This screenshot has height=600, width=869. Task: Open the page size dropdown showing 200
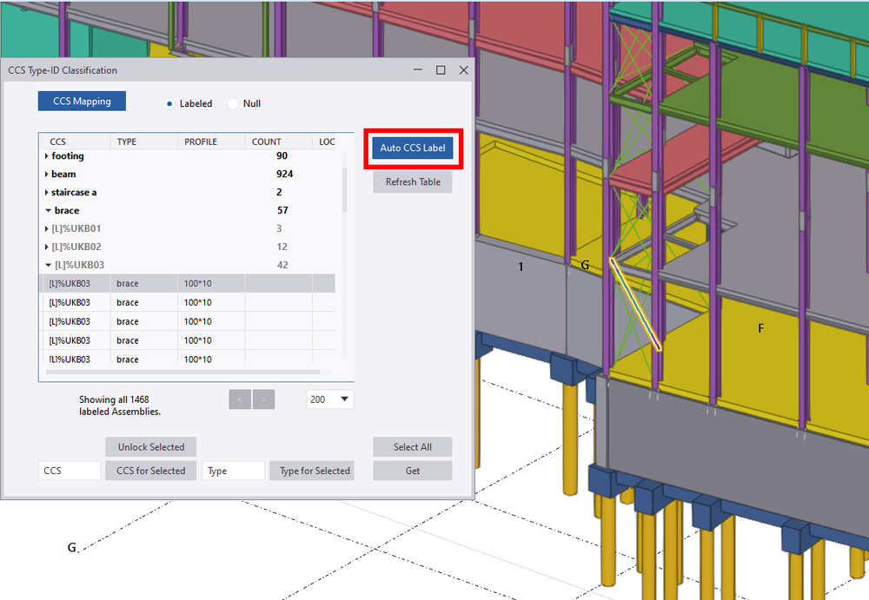(x=330, y=399)
